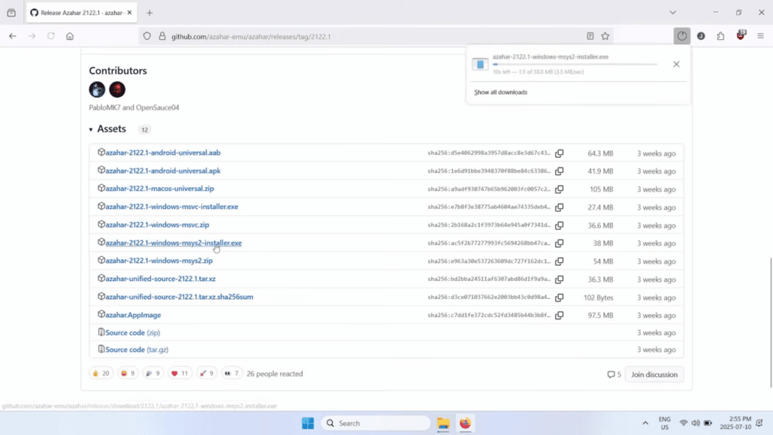Toggle laugh reaction with 9
The height and width of the screenshot is (435, 773).
(128, 373)
